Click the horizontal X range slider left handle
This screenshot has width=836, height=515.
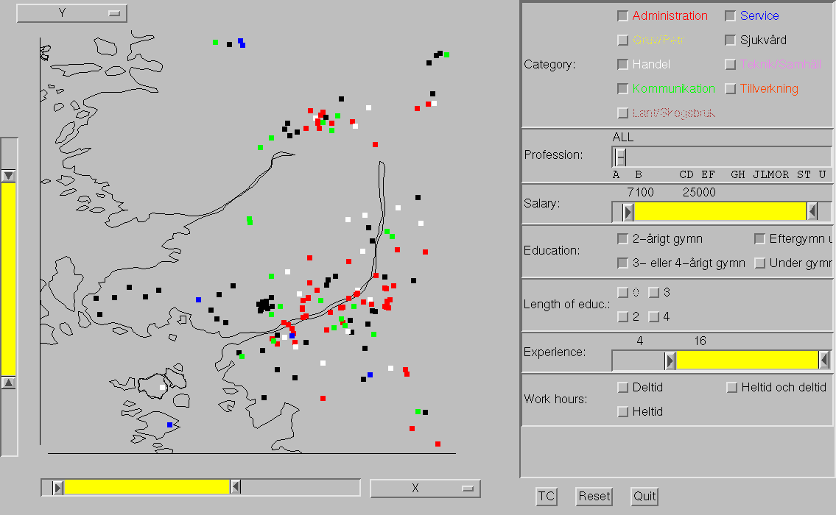[x=58, y=487]
